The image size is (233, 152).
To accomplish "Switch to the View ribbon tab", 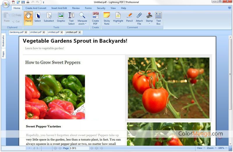I will point(113,8).
